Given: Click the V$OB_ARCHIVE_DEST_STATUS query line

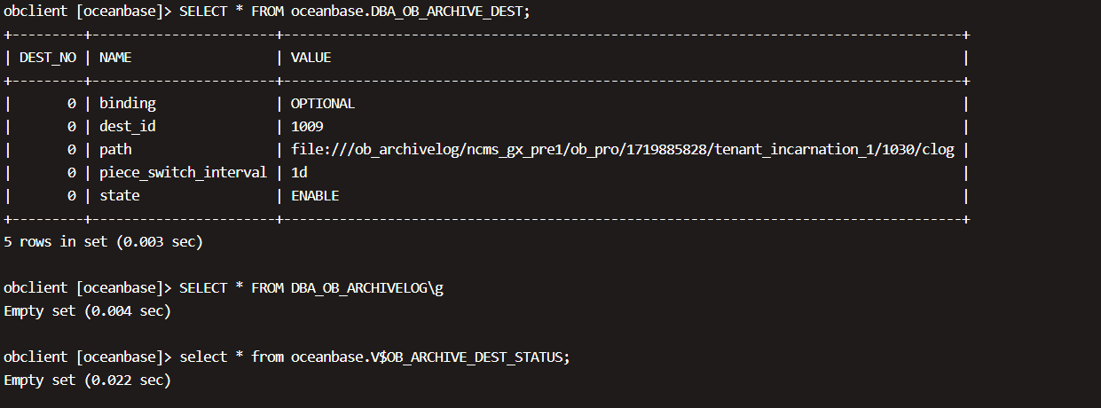Looking at the screenshot, I should click(374, 357).
